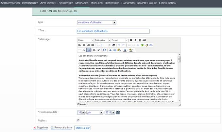The height and width of the screenshot is (132, 222).
Task: Expand the Police font family dropdown
Action: coord(85,40)
